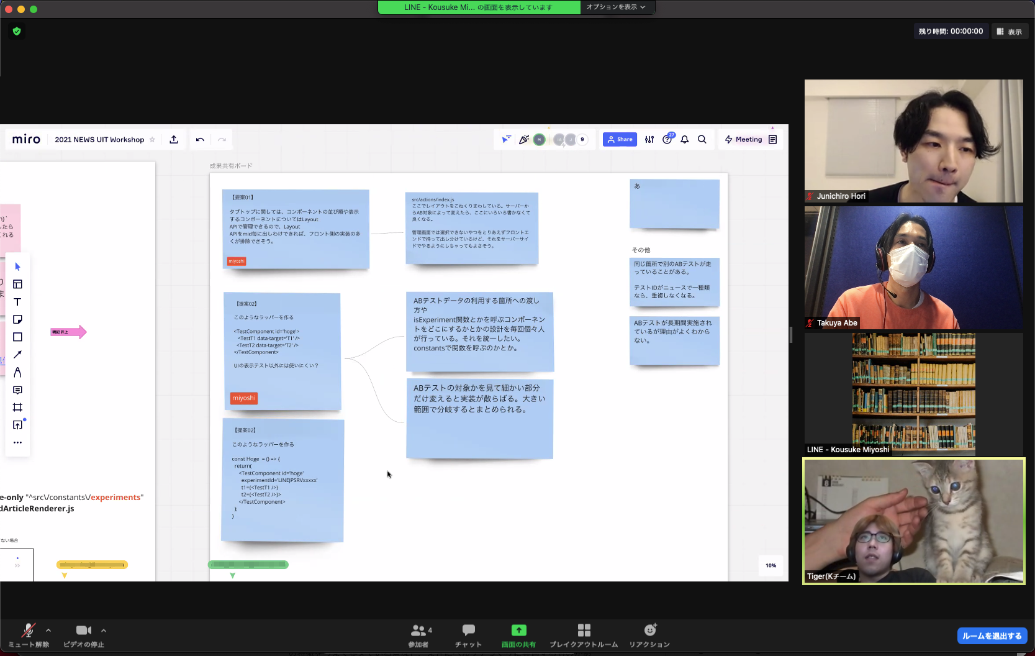Open ブレイクアウトルーム options
1035x656 pixels.
tap(583, 635)
